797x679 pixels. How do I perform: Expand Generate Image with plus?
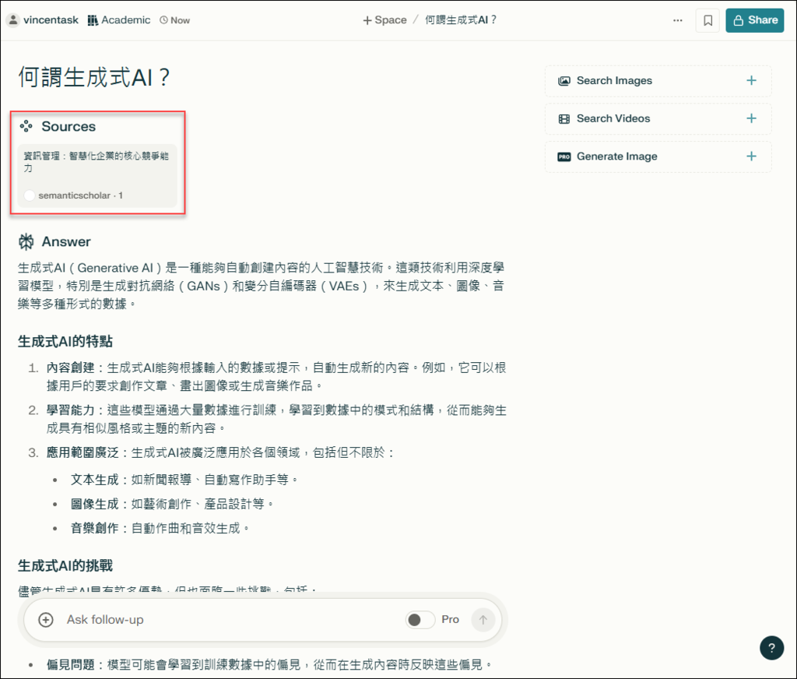[751, 157]
